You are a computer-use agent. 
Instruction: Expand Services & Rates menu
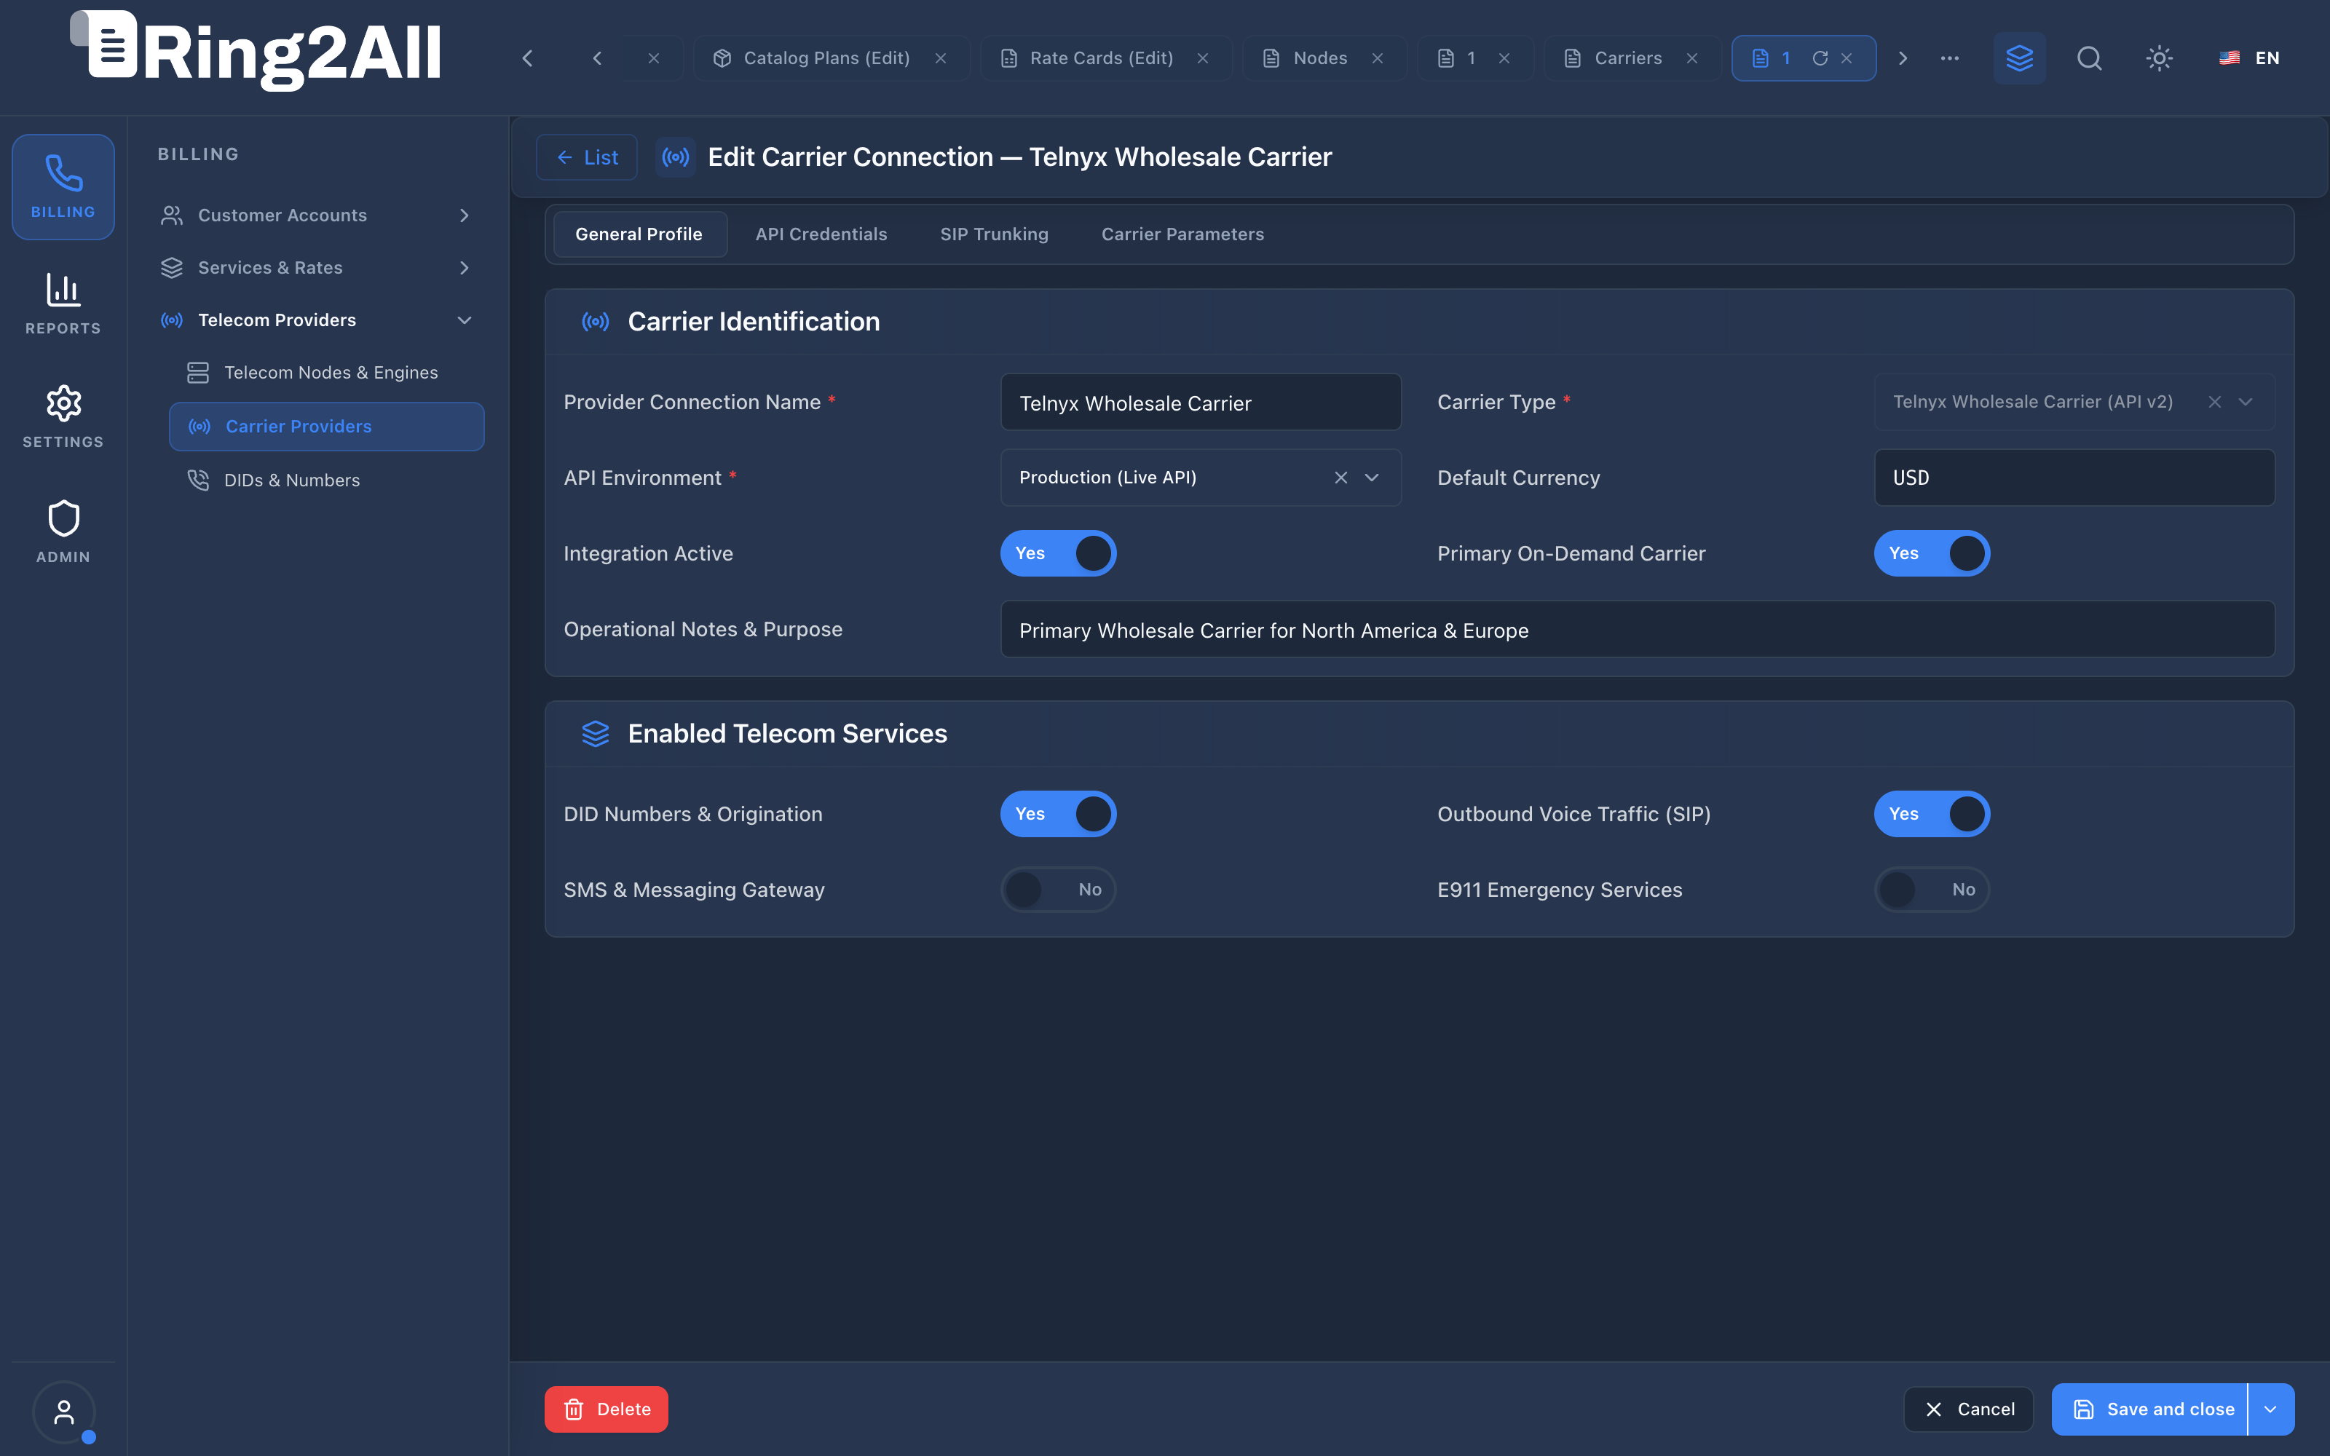tap(317, 268)
